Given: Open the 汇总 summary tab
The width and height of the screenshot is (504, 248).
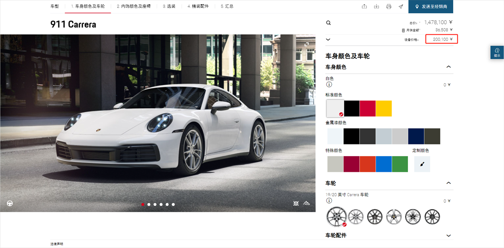Looking at the screenshot, I should (227, 7).
